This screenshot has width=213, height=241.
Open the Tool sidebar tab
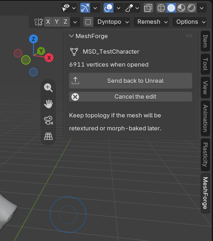(205, 64)
